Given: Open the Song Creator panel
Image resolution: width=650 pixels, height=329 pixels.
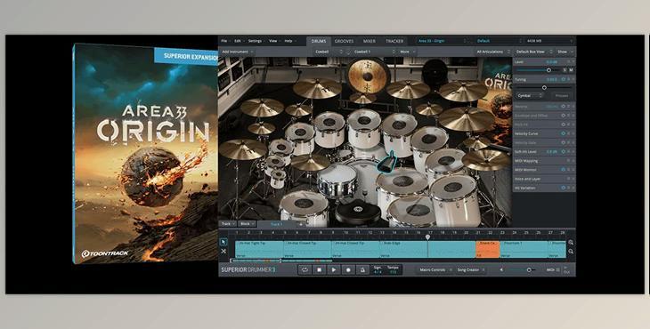Looking at the screenshot, I should coord(470,269).
